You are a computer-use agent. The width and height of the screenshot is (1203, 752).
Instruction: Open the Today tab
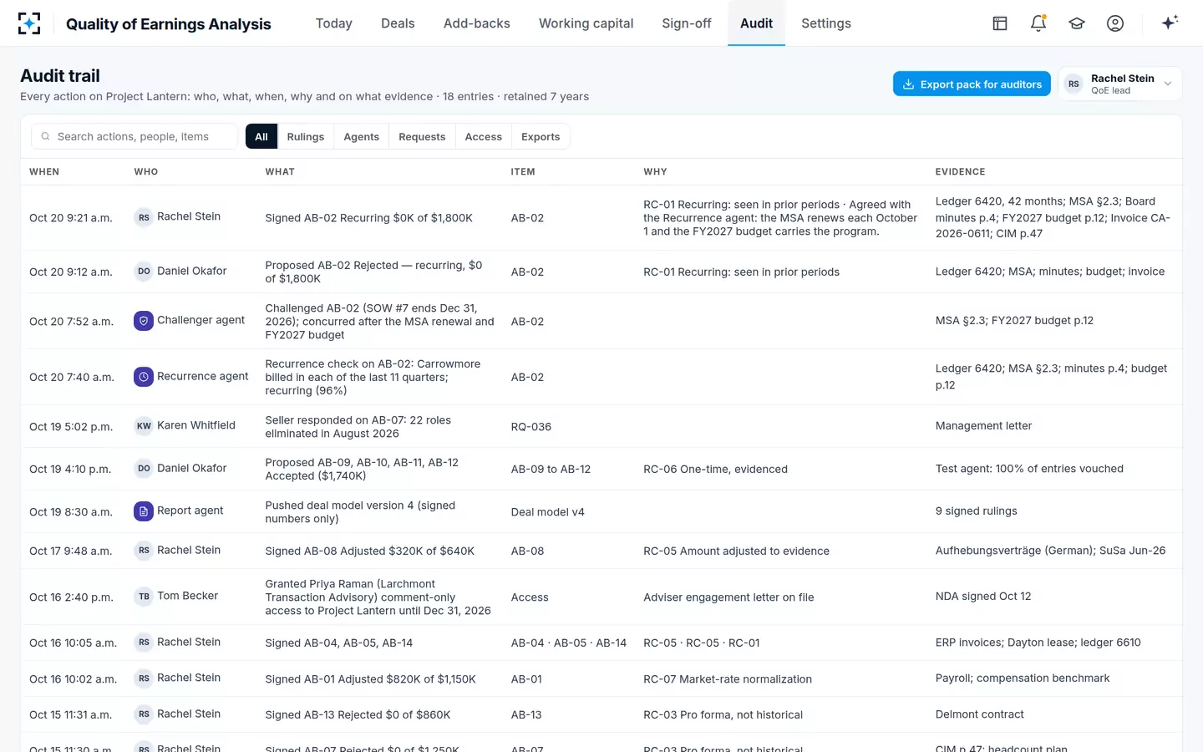[x=334, y=23]
